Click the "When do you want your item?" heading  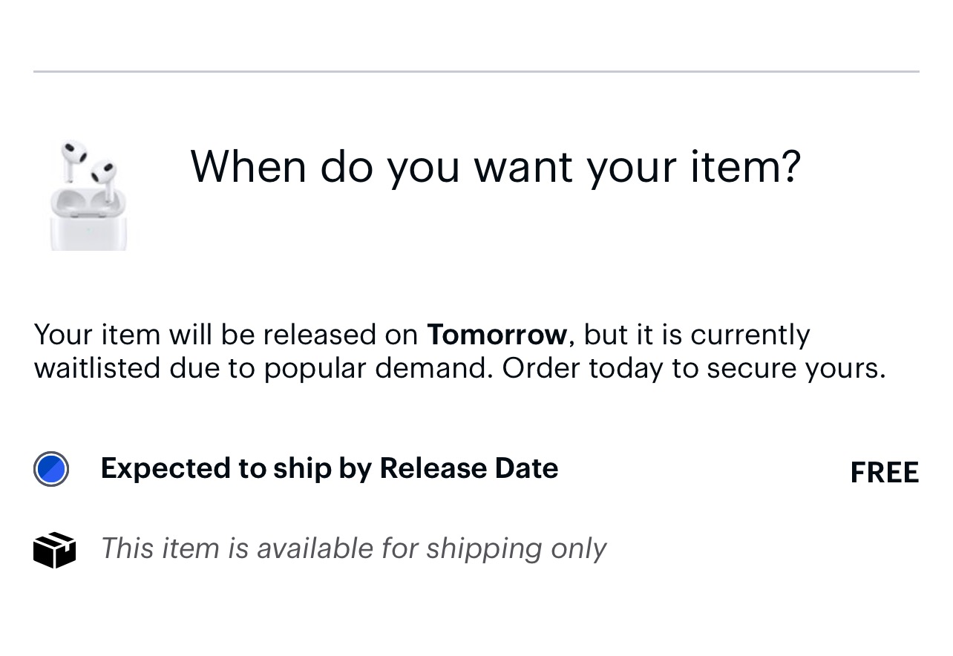point(495,165)
